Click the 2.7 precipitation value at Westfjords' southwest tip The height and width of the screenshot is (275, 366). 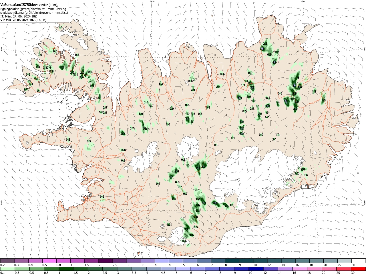[x=26, y=90]
